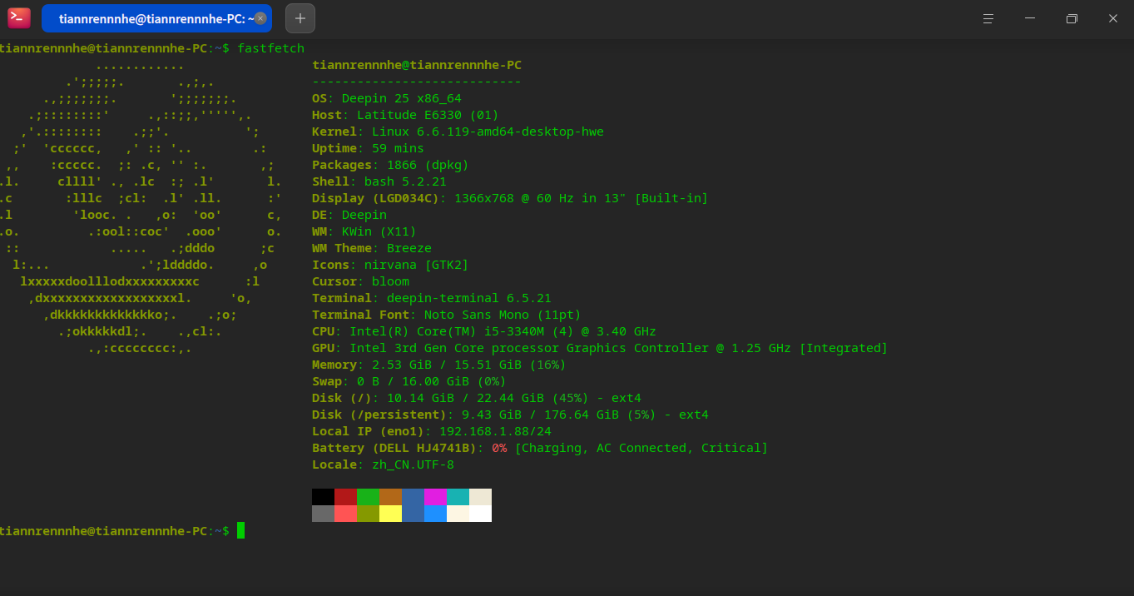
Task: Click the minimize window icon
Action: [x=1030, y=17]
